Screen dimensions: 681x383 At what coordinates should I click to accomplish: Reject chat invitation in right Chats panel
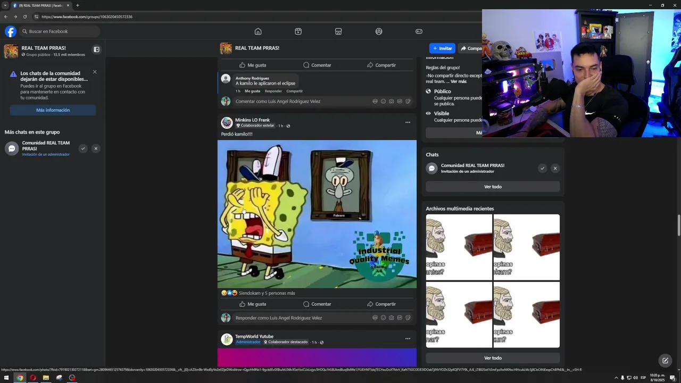555,168
